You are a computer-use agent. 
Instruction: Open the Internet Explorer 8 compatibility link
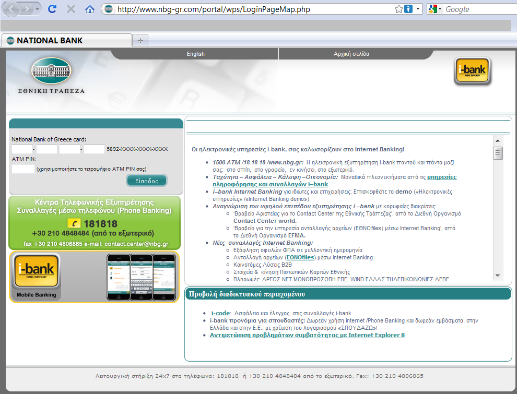307,335
